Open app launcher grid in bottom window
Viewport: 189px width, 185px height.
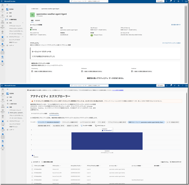(2, 85)
